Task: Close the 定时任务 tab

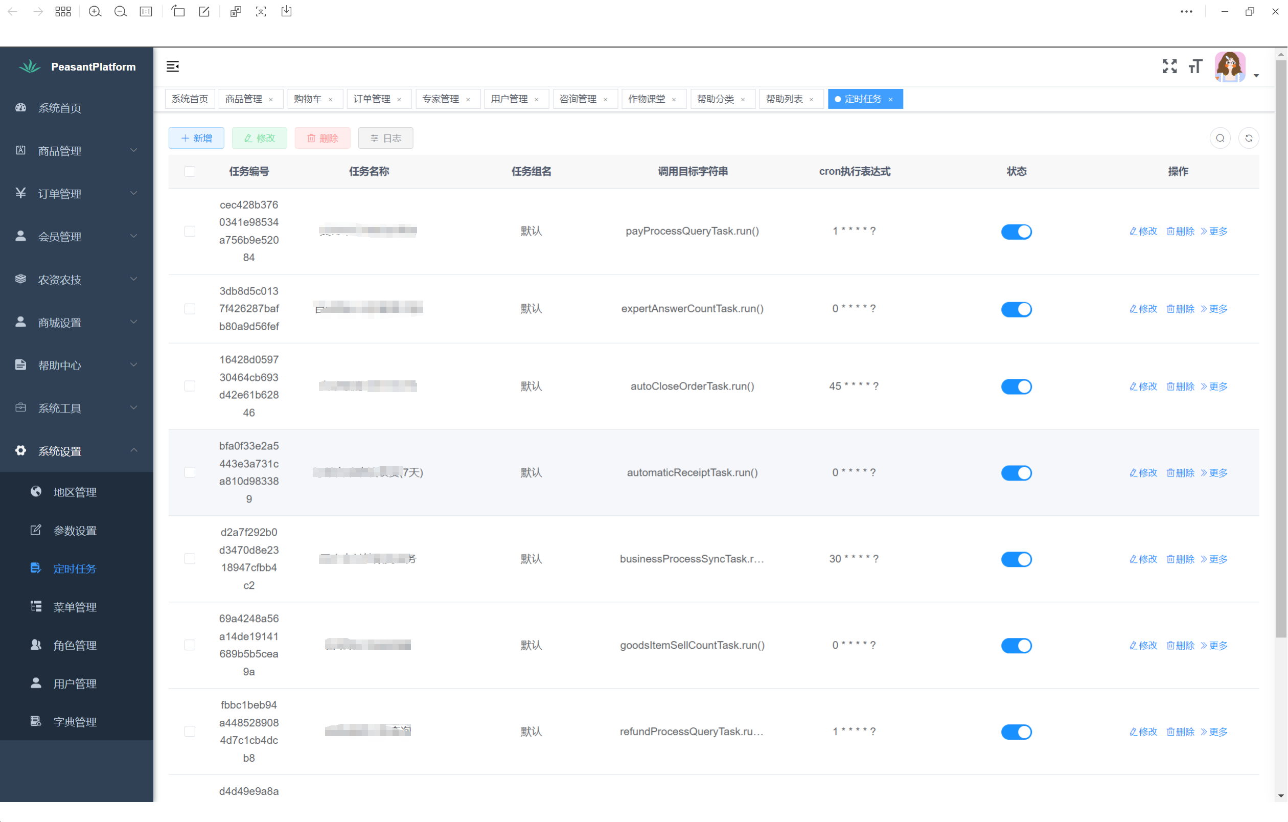Action: (x=890, y=100)
